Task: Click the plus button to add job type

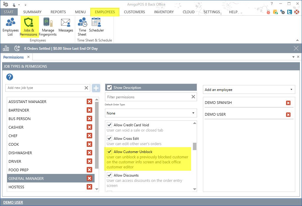Action: pyautogui.click(x=96, y=88)
